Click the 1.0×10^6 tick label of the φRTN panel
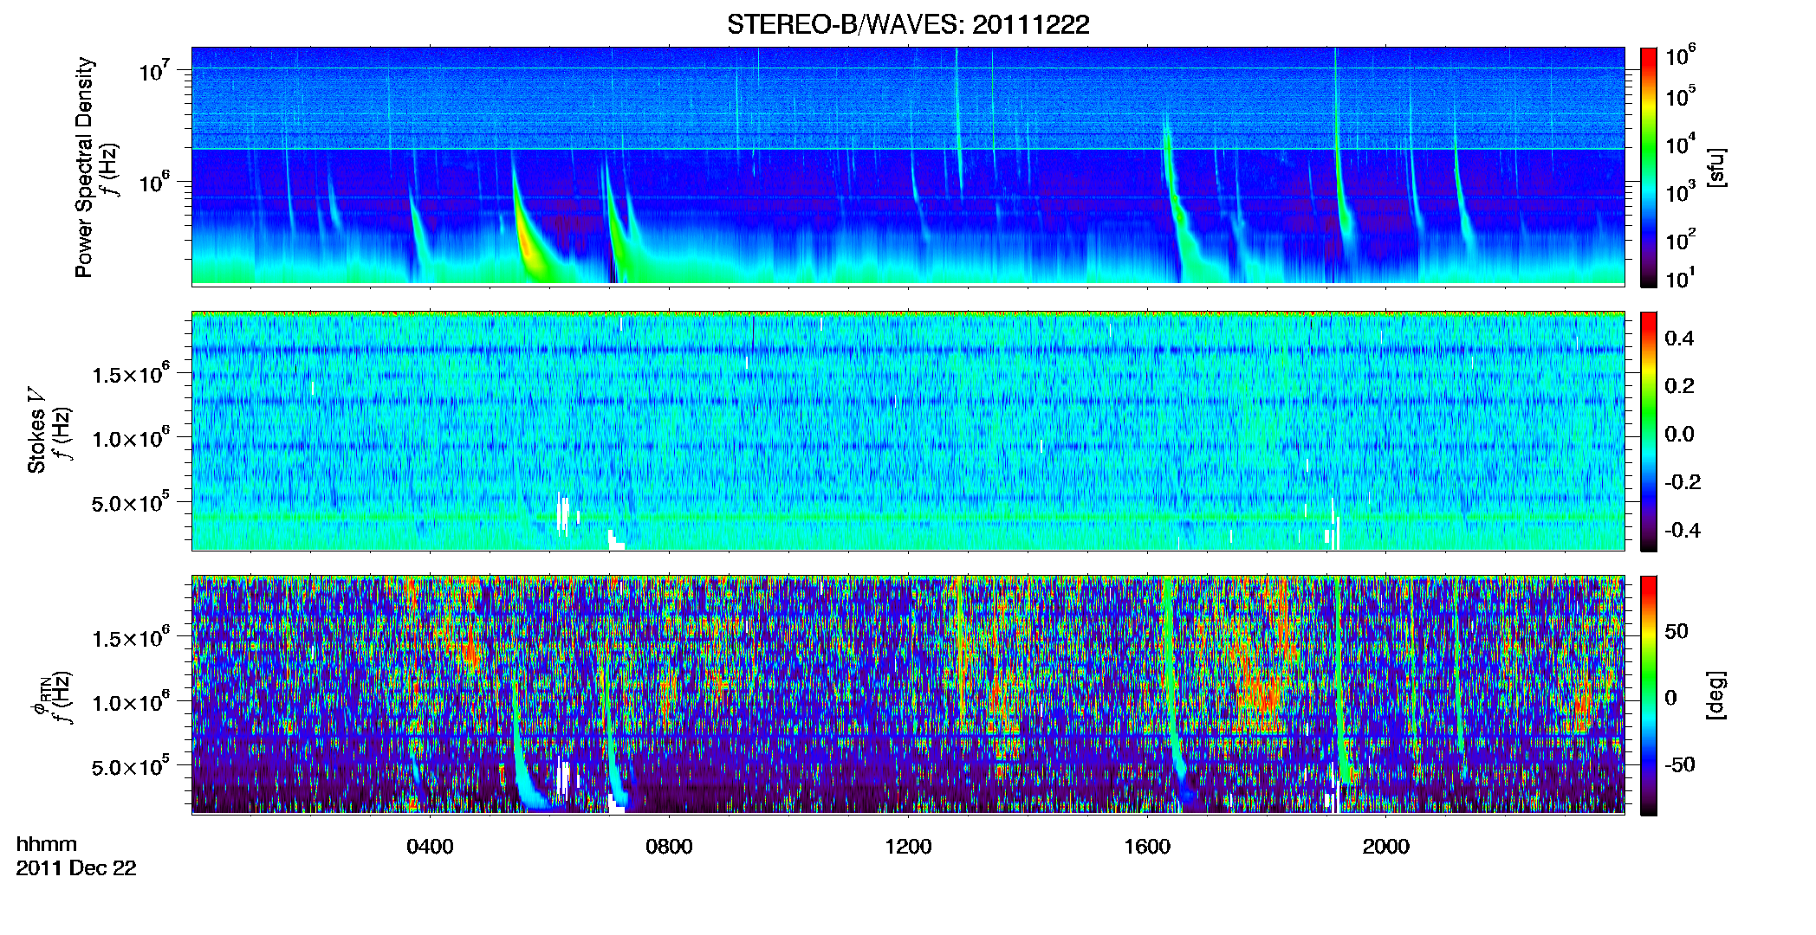This screenshot has height=935, width=1816. (x=131, y=702)
